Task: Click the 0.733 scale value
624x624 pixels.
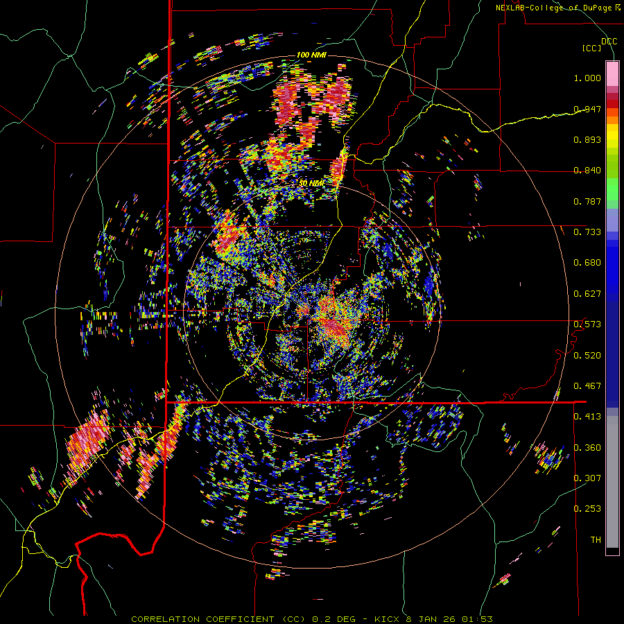Action: point(587,232)
